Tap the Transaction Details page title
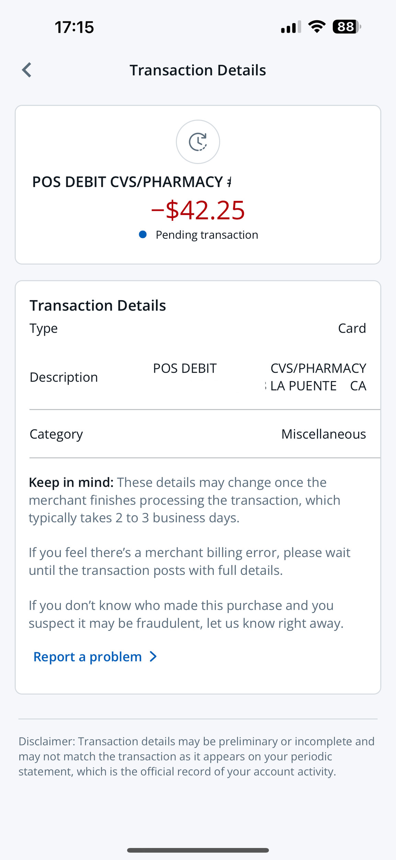The image size is (396, 860). point(198,70)
